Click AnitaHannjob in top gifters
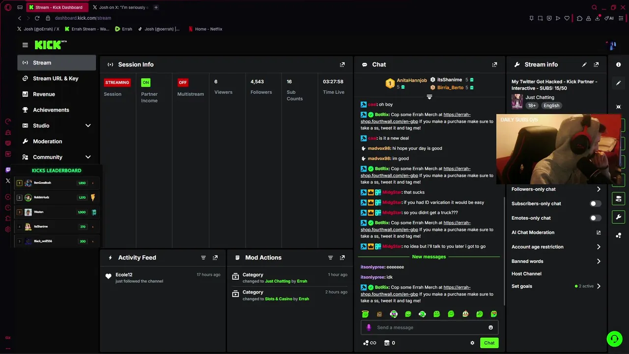Viewport: 629px width, 354px height. pos(412,80)
